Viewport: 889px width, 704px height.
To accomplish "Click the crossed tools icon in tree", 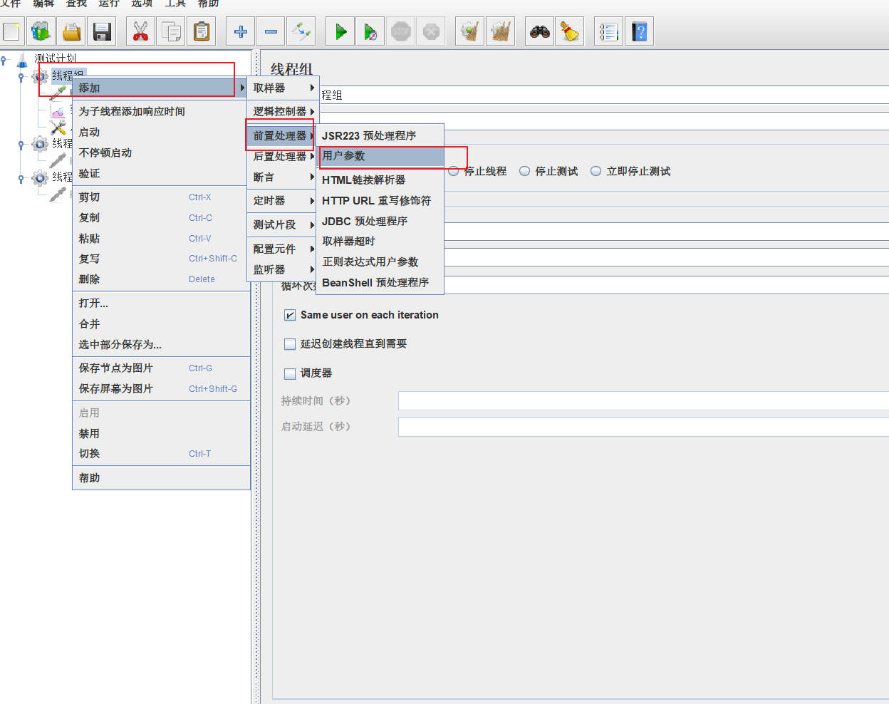I will click(58, 128).
